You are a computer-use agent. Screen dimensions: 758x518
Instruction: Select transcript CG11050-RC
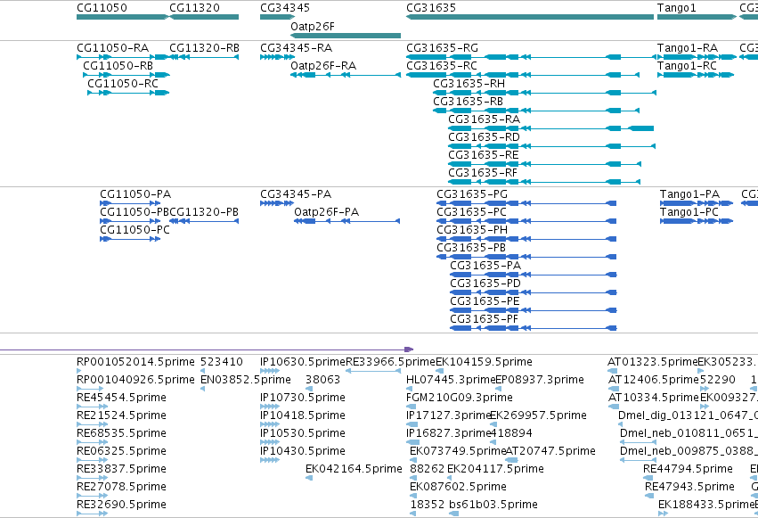(x=128, y=93)
